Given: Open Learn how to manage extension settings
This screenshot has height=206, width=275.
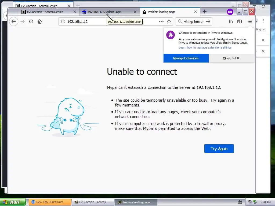Looking at the screenshot, I should point(205,48).
